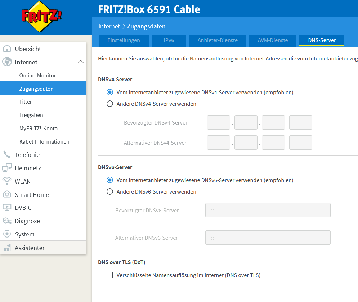
Task: Enable Verschlüsselte Namensauflösung im Internet
Action: pos(109,275)
